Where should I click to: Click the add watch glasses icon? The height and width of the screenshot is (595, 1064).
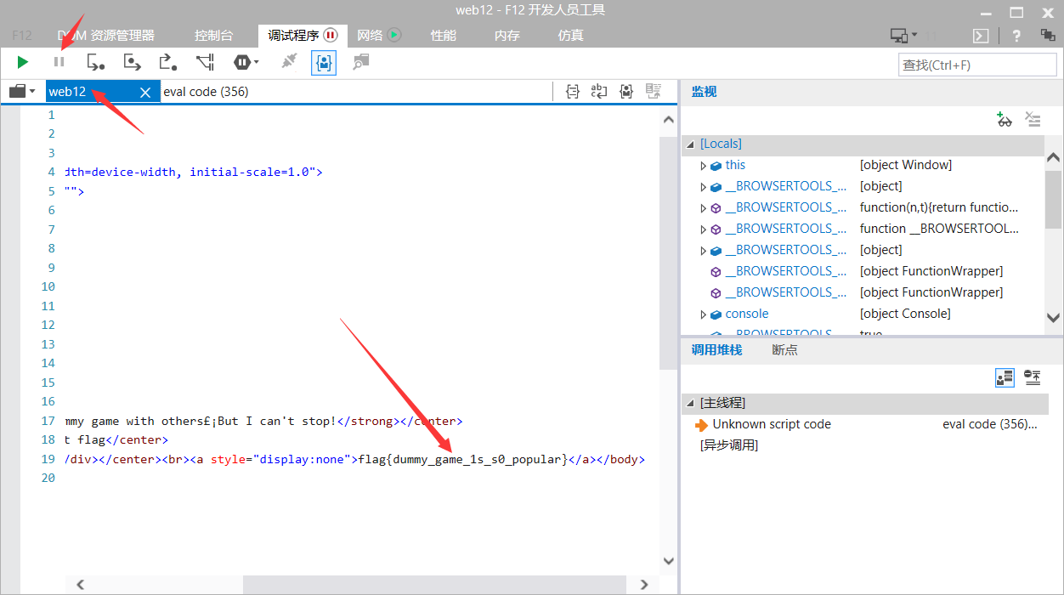1005,120
